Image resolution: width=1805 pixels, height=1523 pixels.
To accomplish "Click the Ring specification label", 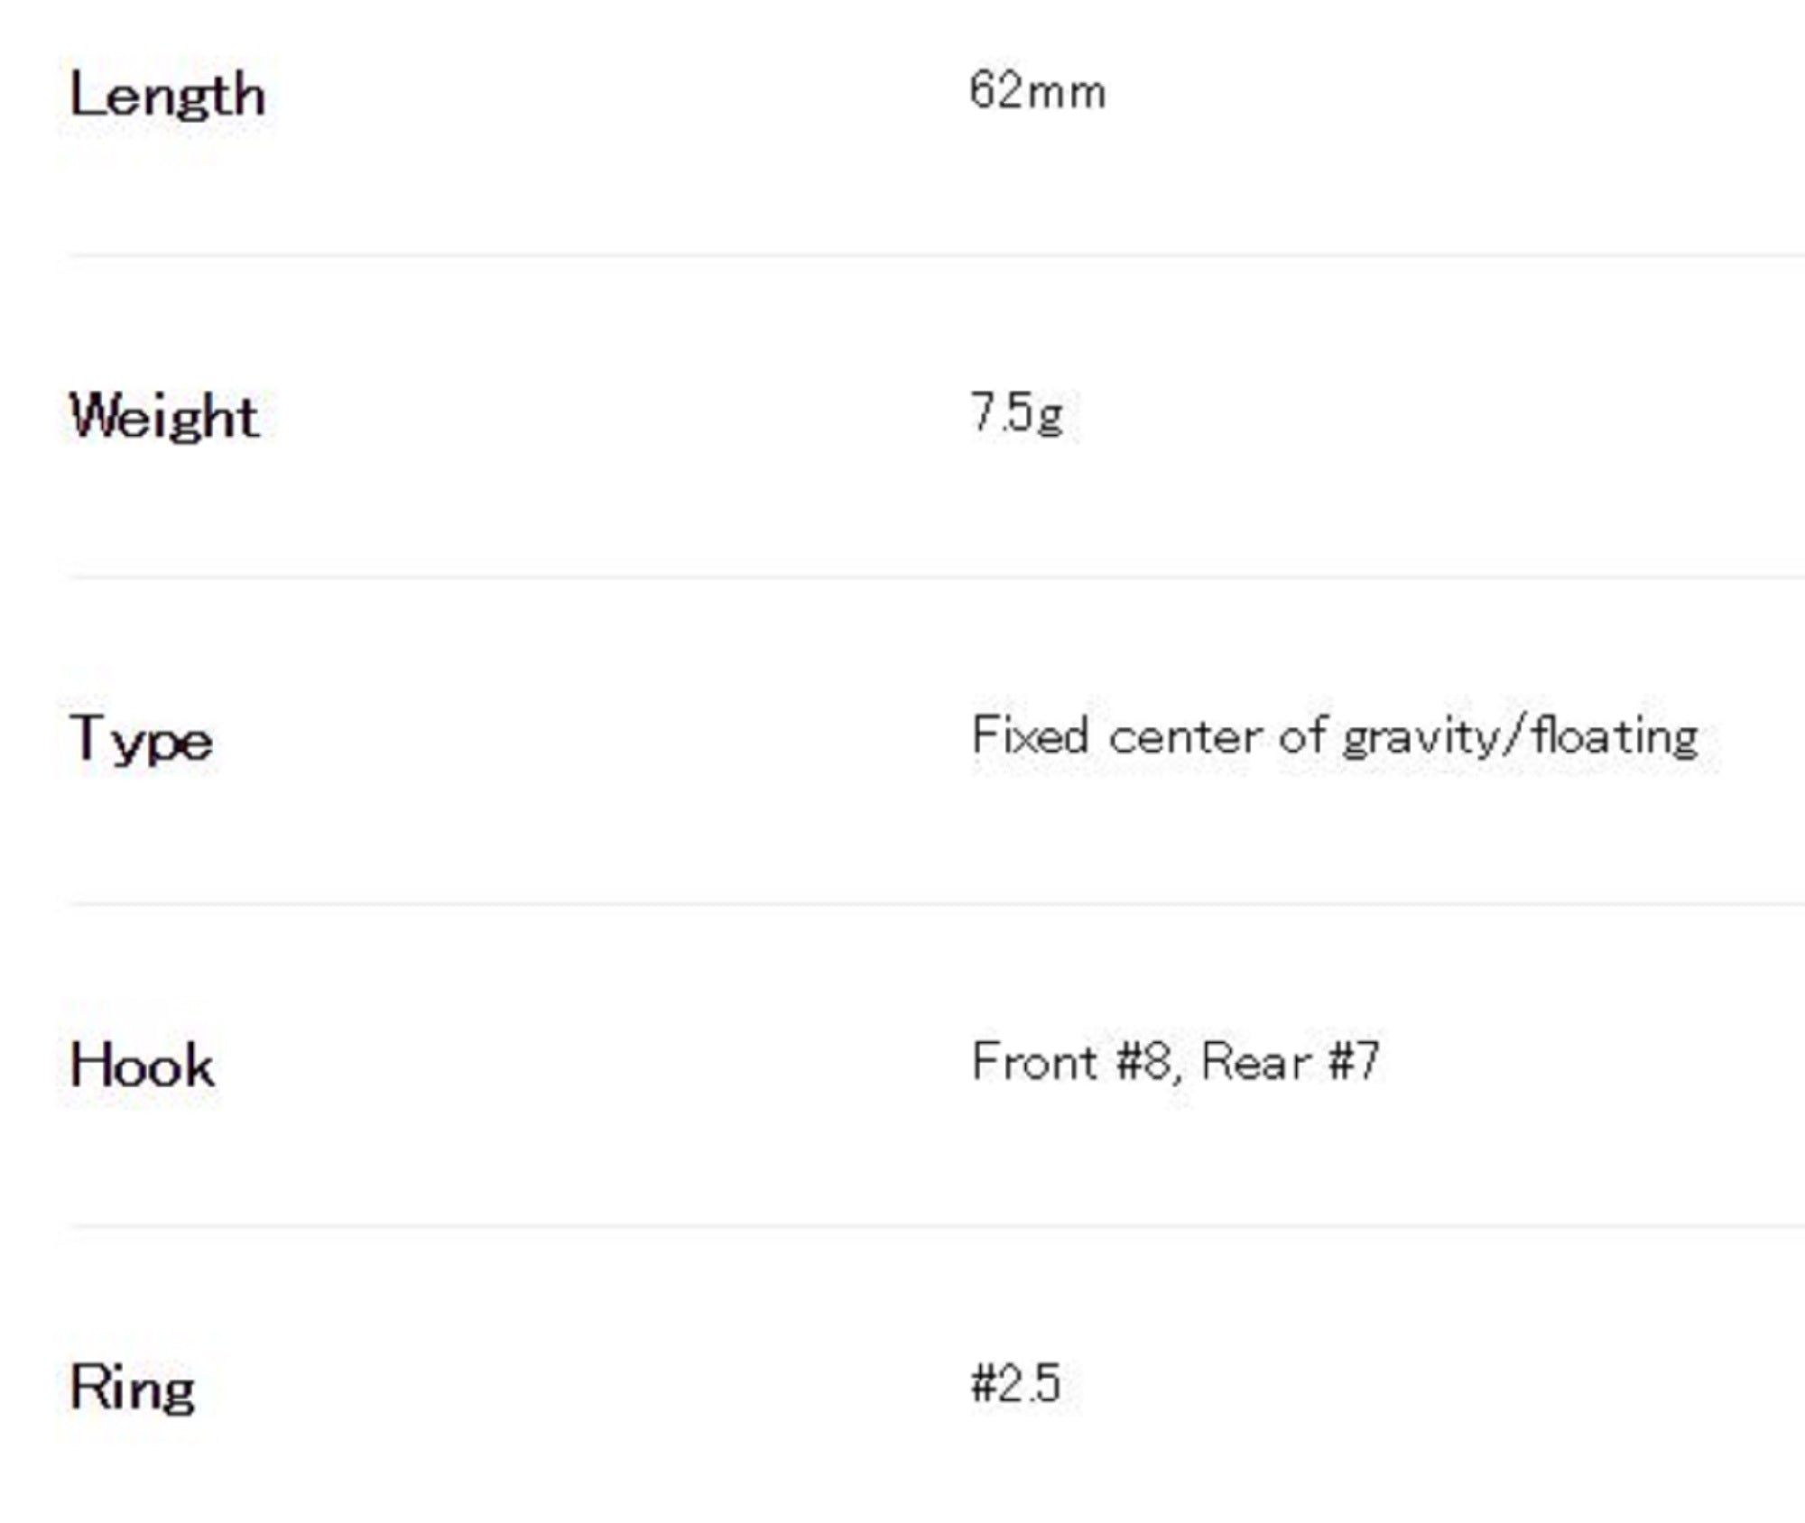I will 133,1388.
